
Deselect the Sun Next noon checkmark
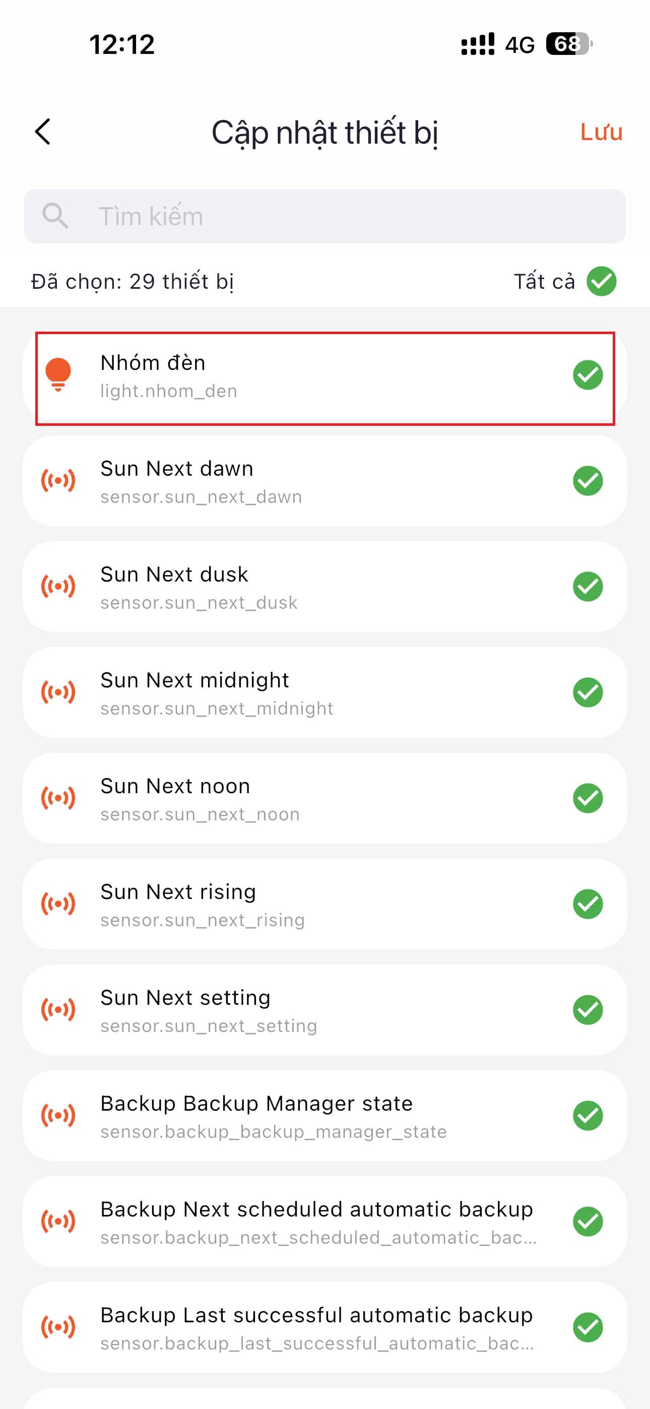point(588,799)
